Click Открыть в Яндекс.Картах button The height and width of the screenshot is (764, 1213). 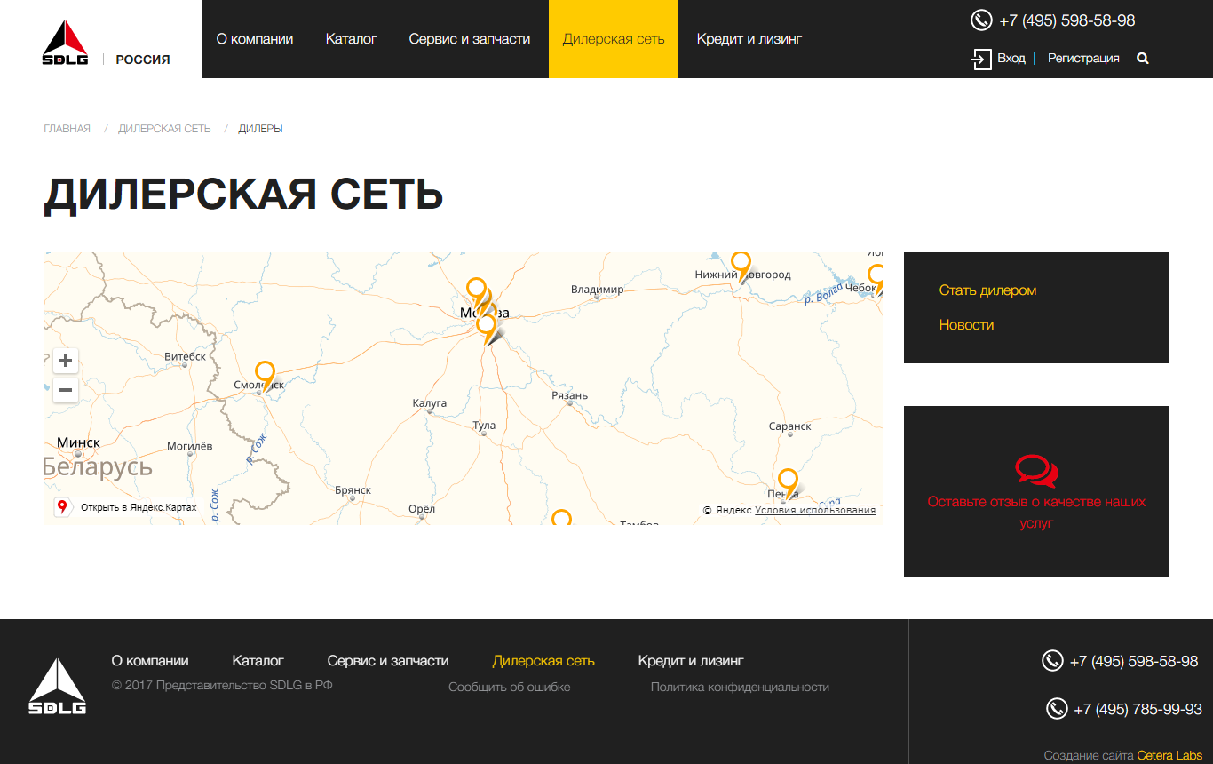coord(127,508)
